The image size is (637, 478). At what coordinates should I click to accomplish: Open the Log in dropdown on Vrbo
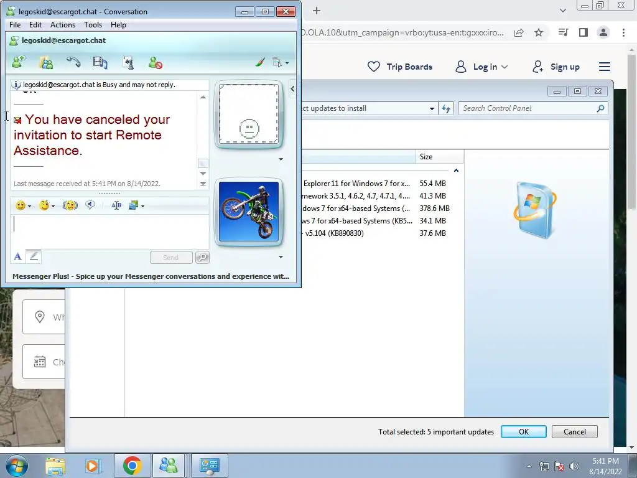481,67
